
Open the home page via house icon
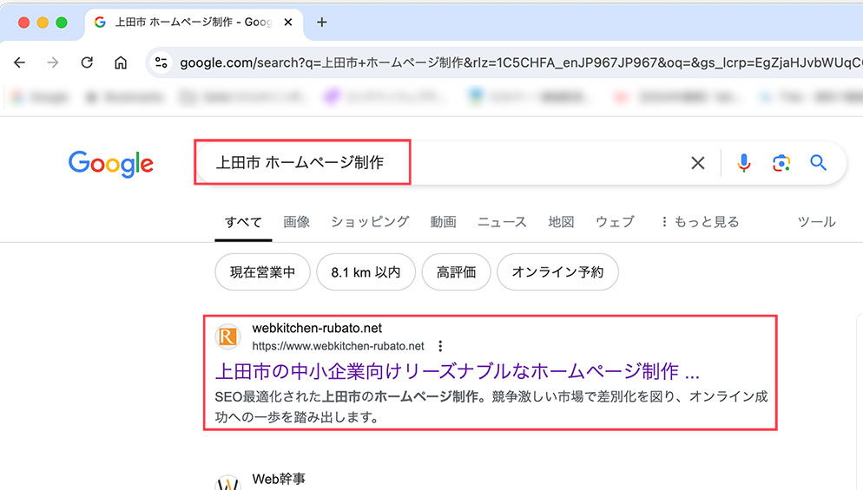pos(121,62)
